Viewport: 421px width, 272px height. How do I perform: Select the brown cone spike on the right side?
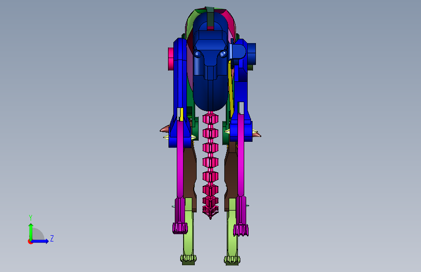(x=257, y=135)
